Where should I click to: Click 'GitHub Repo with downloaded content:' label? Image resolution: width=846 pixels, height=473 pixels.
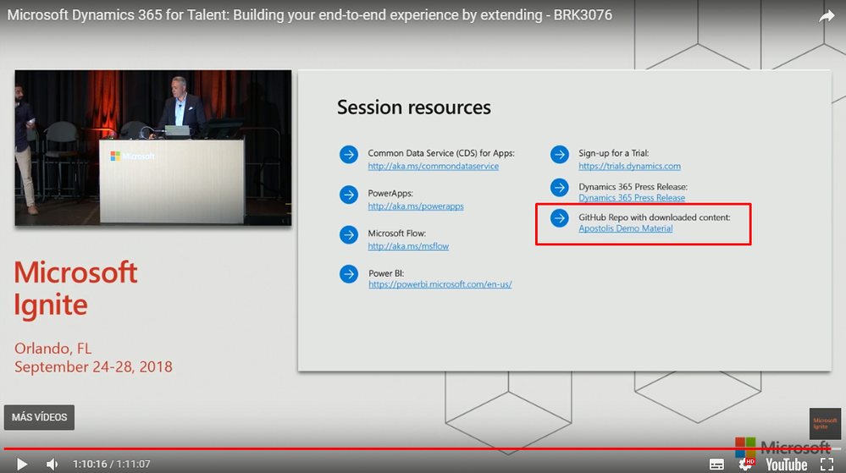pyautogui.click(x=655, y=217)
